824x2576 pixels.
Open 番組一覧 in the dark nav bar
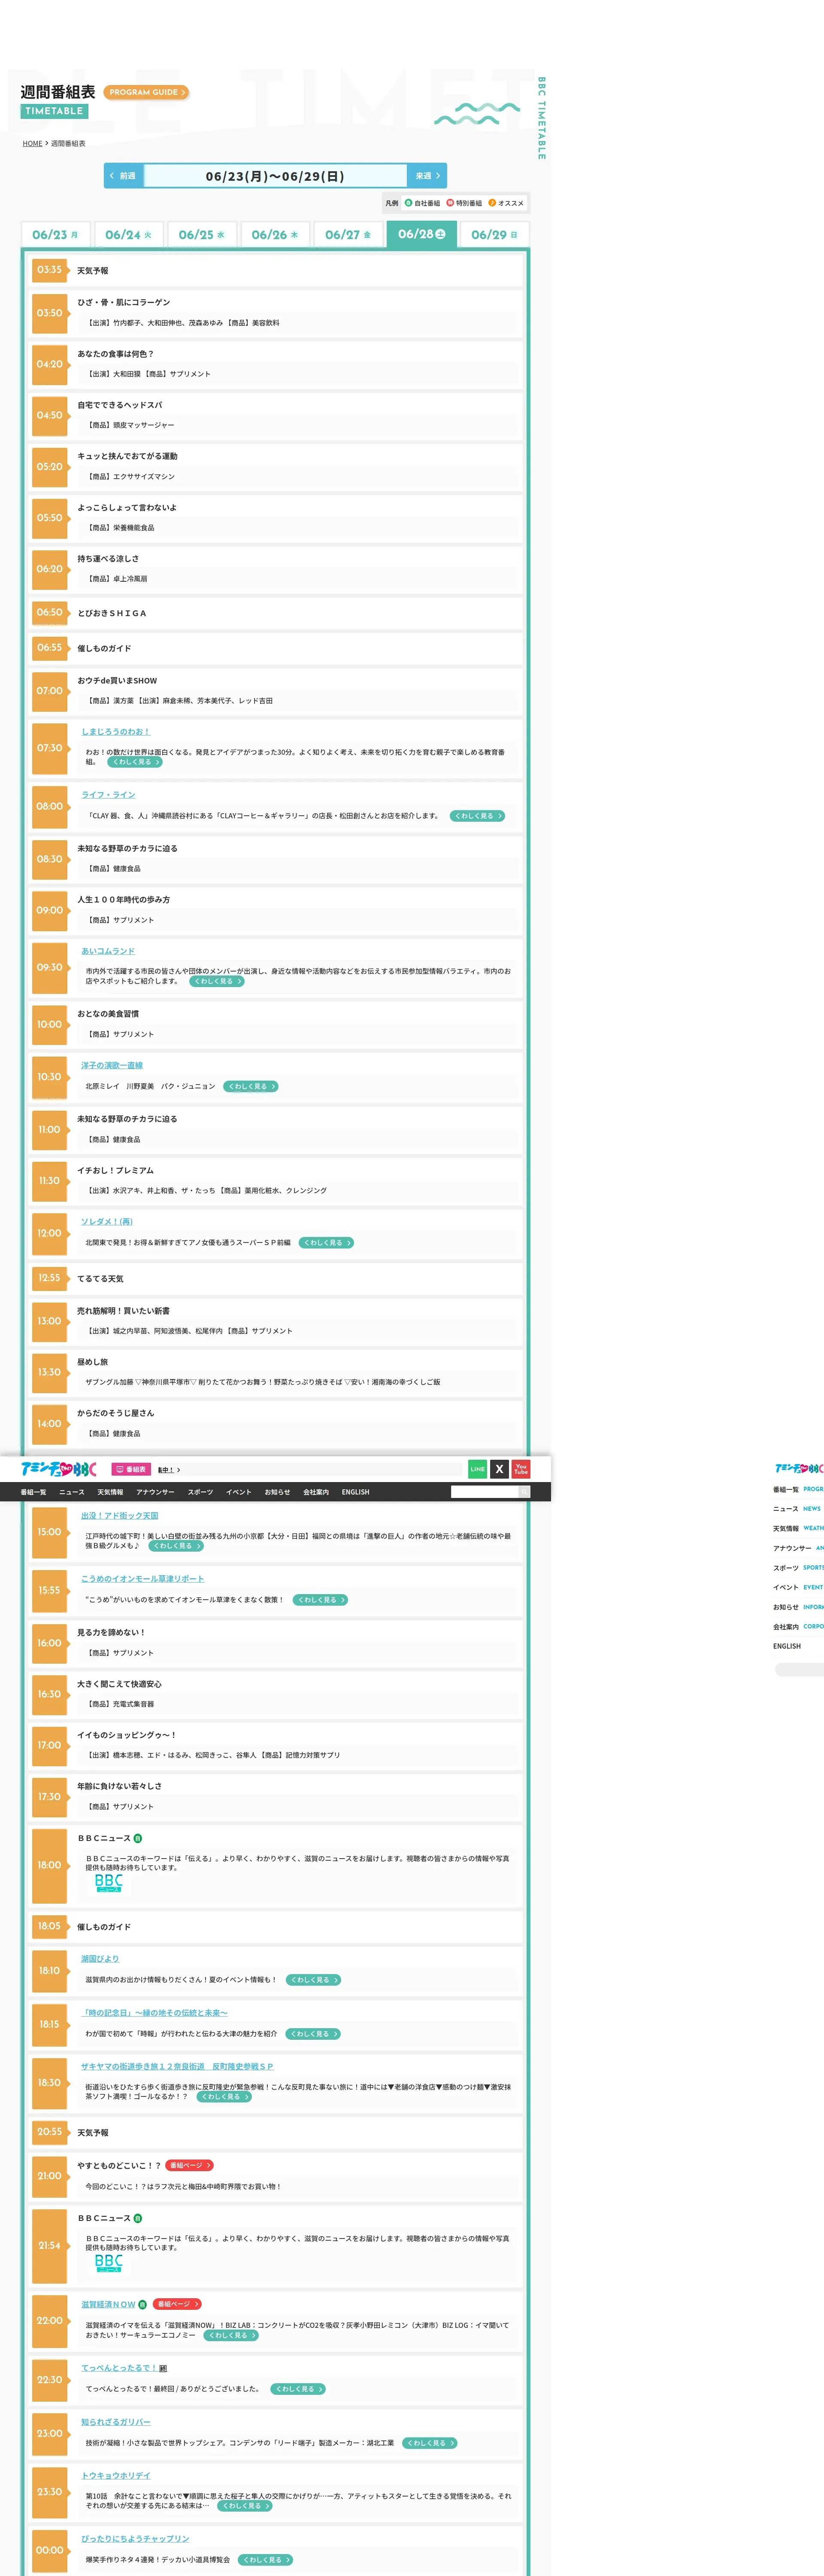[x=33, y=1492]
